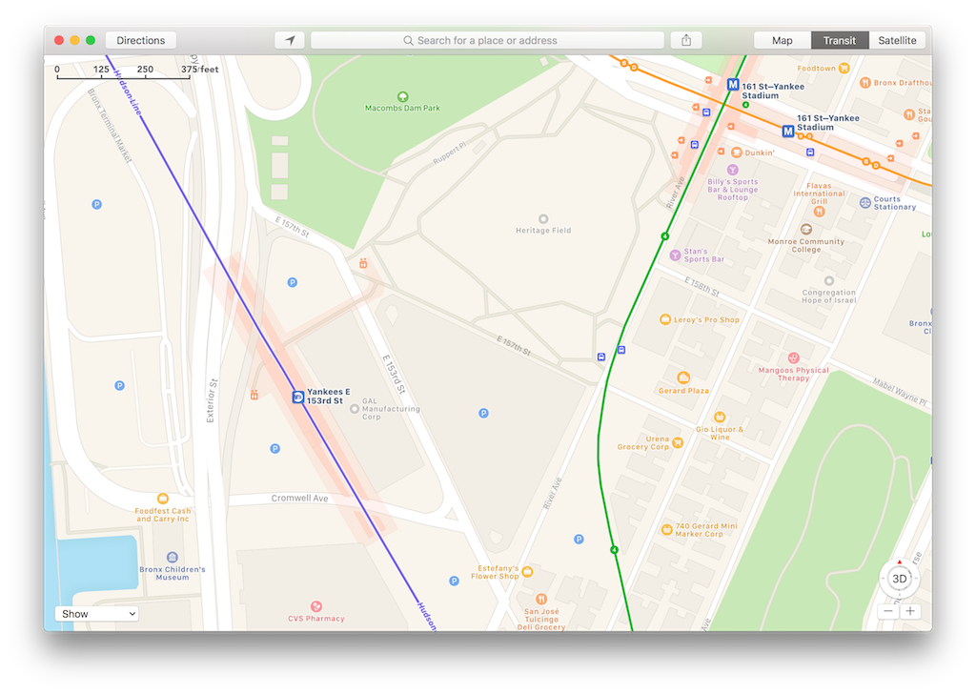976x694 pixels.
Task: Toggle the 3D view button
Action: (x=899, y=579)
